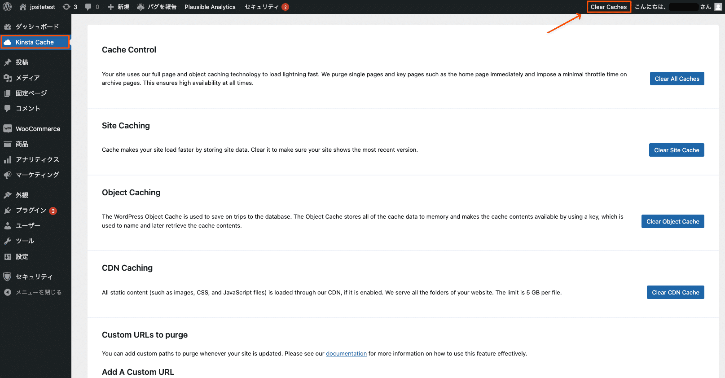Open the WooCommerce menu item
The height and width of the screenshot is (378, 725).
[x=35, y=129]
